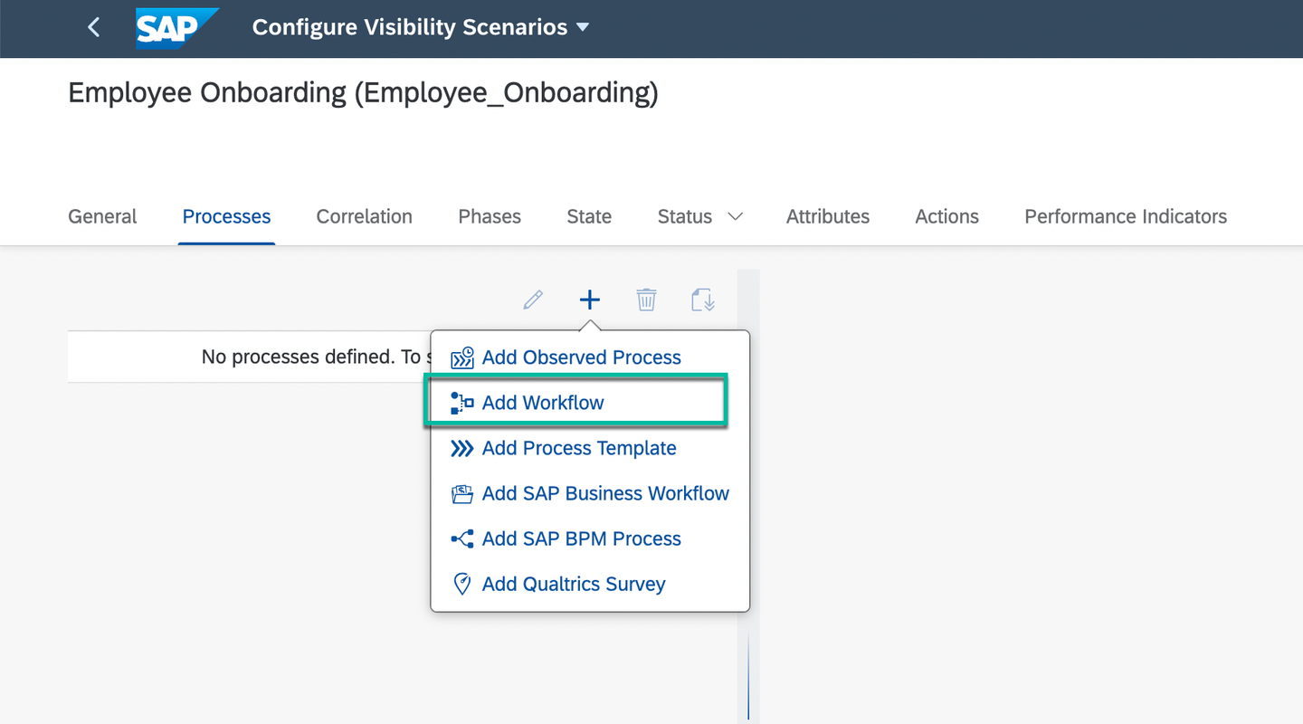Click the import document icon
This screenshot has height=724, width=1303.
tap(703, 300)
